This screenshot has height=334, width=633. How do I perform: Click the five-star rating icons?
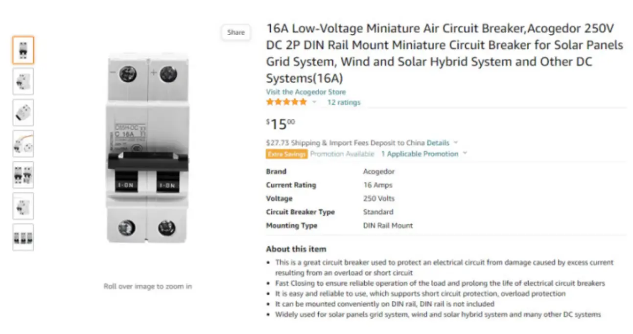(286, 102)
